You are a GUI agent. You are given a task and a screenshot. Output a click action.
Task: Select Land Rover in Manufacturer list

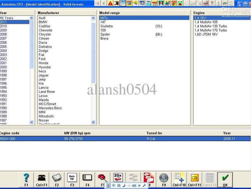(x=64, y=92)
